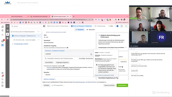Click the Schließen button
This screenshot has height=97, width=172.
coord(47,85)
